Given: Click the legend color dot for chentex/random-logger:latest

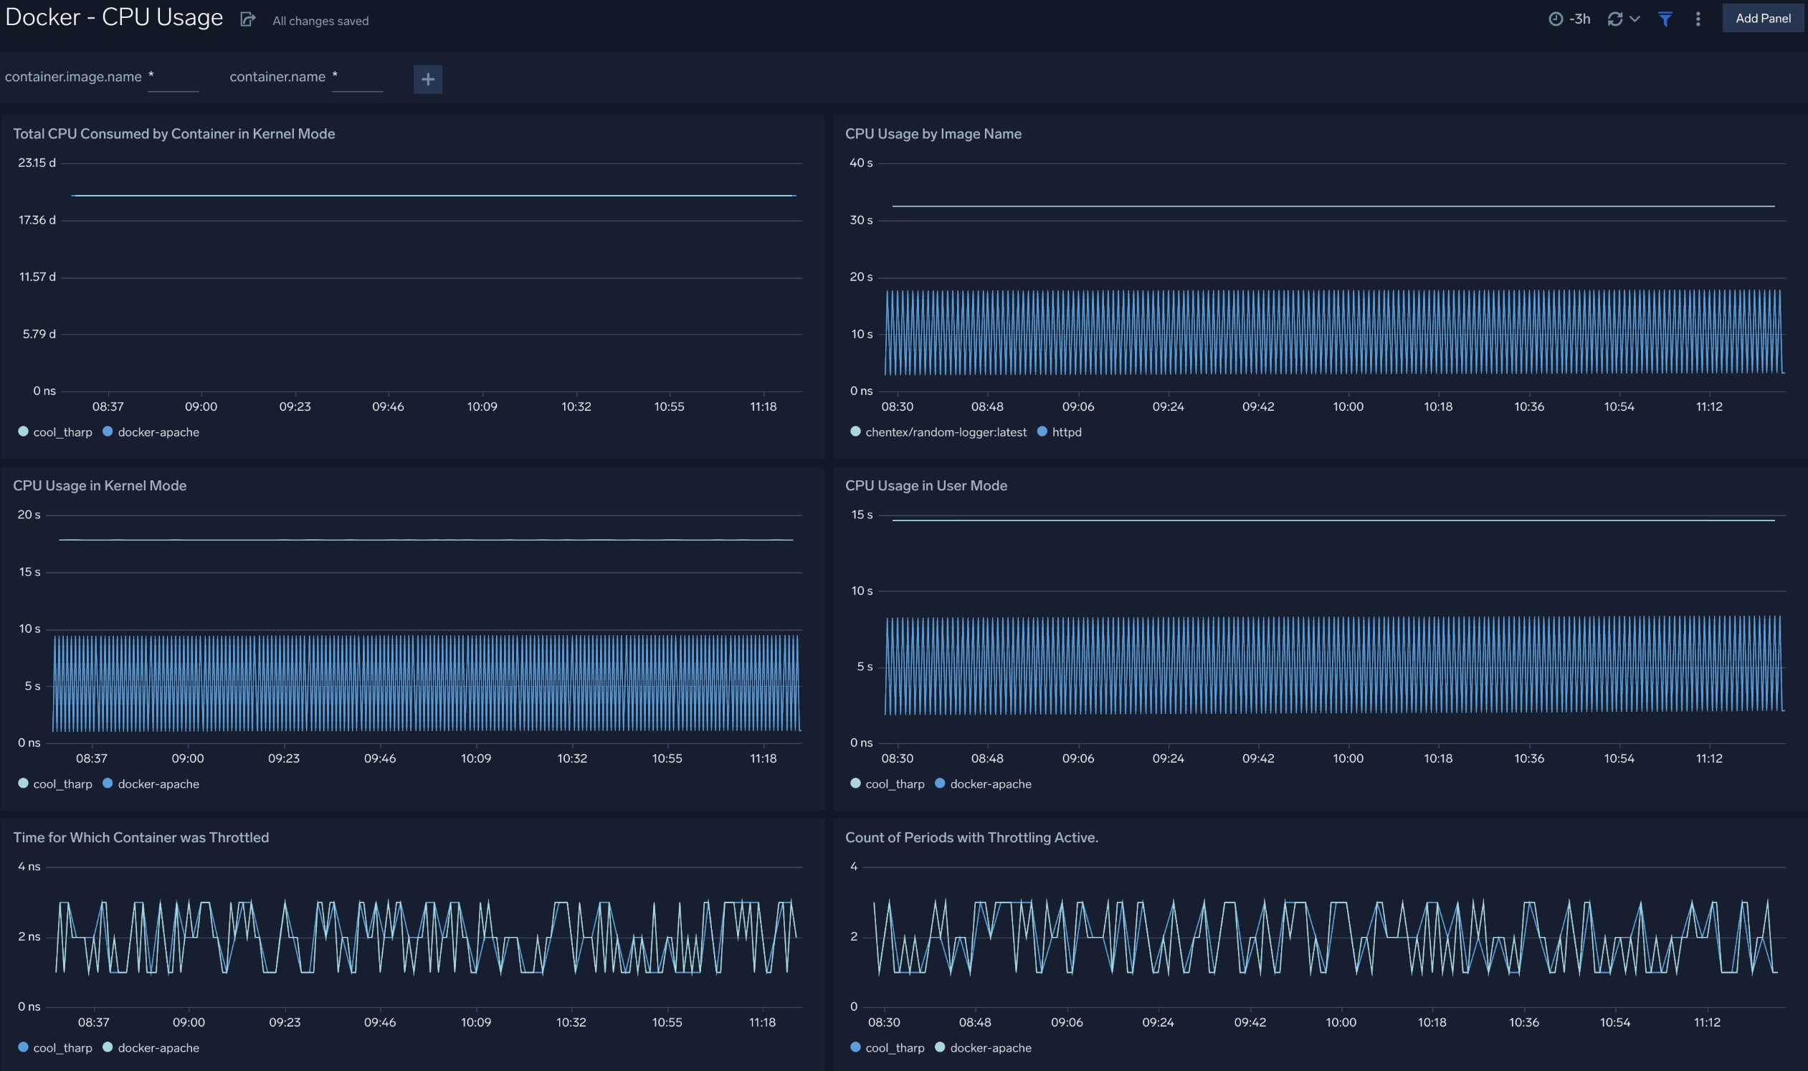Looking at the screenshot, I should 855,432.
